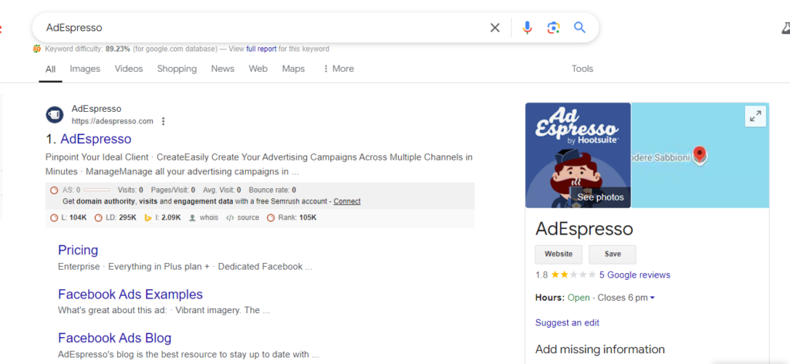
Task: Switch to the News tab
Action: point(223,69)
